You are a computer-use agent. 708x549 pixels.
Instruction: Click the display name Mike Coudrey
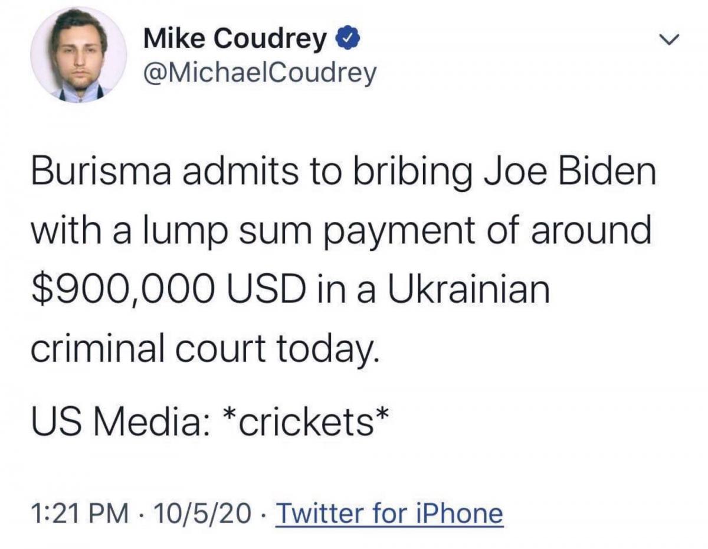coord(235,40)
